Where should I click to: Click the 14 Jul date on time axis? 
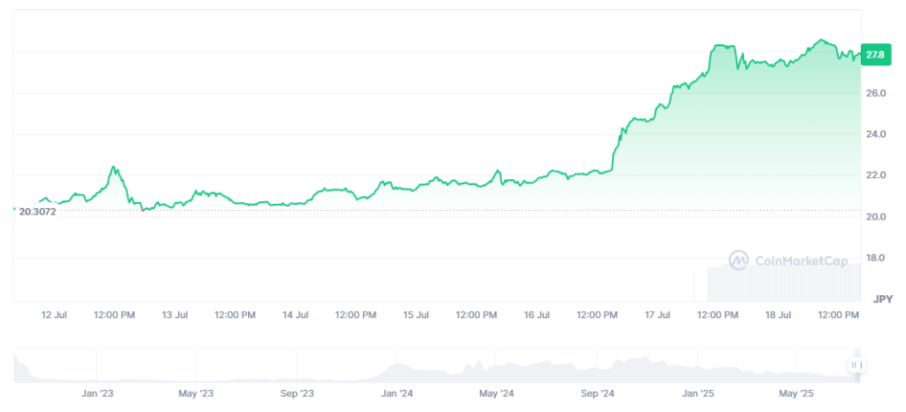(295, 315)
